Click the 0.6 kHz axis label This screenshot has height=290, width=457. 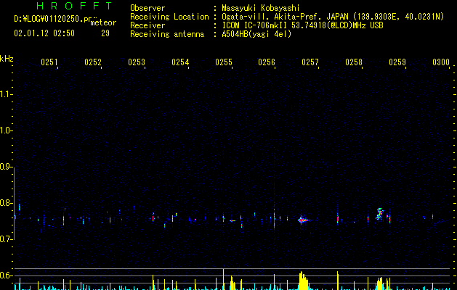(x=6, y=275)
